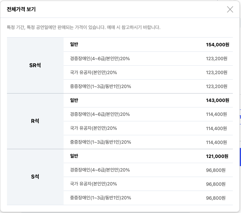This screenshot has height=213, width=241.
Task: Click 96,800원 price for S석 중증장애인
Action: pos(216,198)
